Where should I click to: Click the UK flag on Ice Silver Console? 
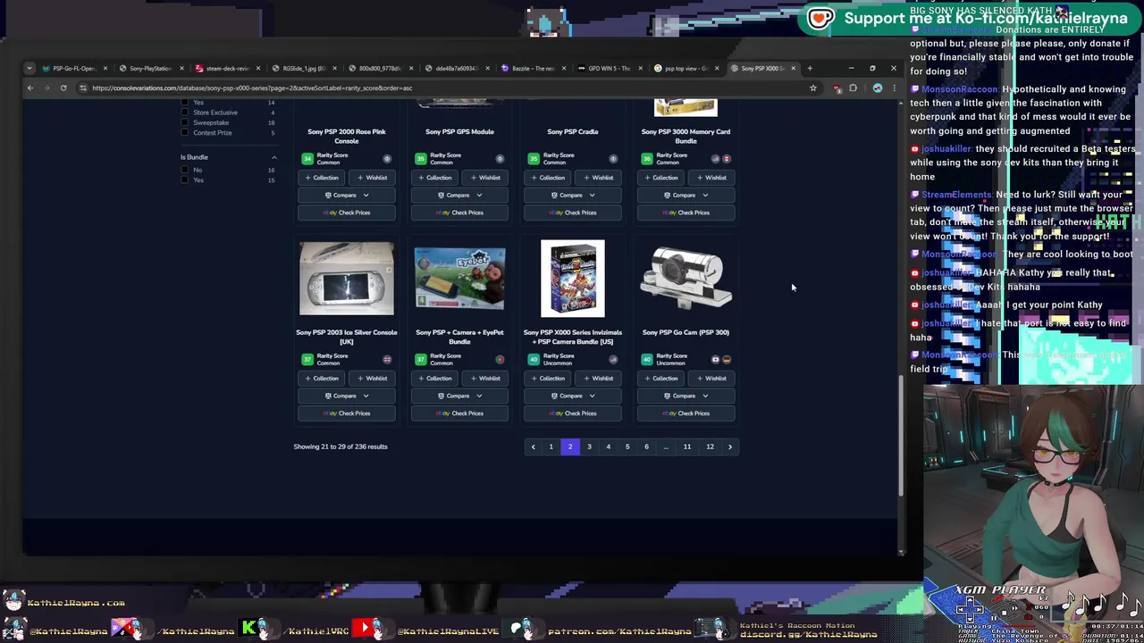pos(387,360)
